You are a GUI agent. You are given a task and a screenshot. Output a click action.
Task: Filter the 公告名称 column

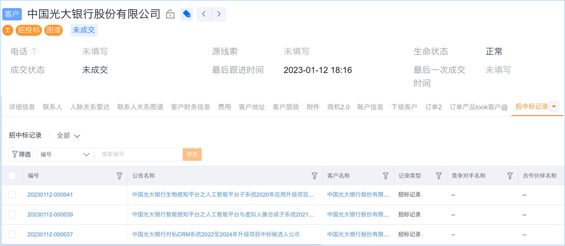315,176
